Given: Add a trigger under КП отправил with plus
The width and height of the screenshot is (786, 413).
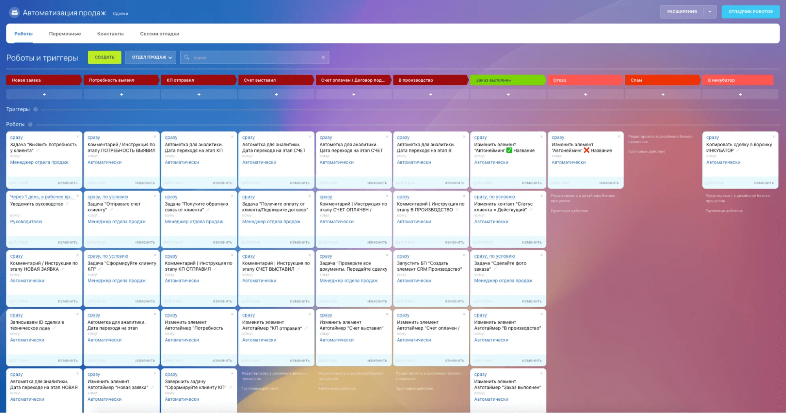Looking at the screenshot, I should [199, 94].
